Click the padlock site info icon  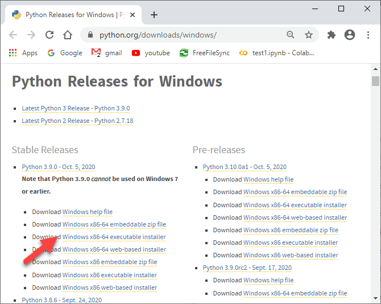[x=90, y=35]
